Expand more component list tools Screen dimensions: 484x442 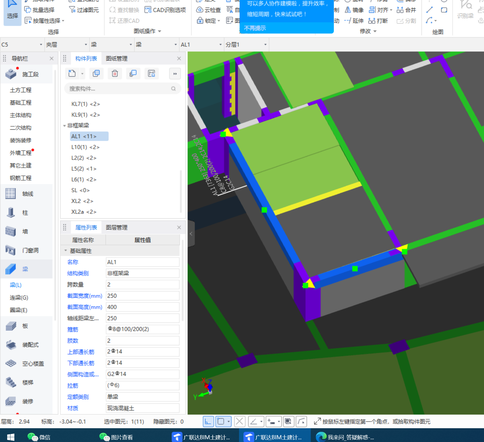pyautogui.click(x=175, y=73)
